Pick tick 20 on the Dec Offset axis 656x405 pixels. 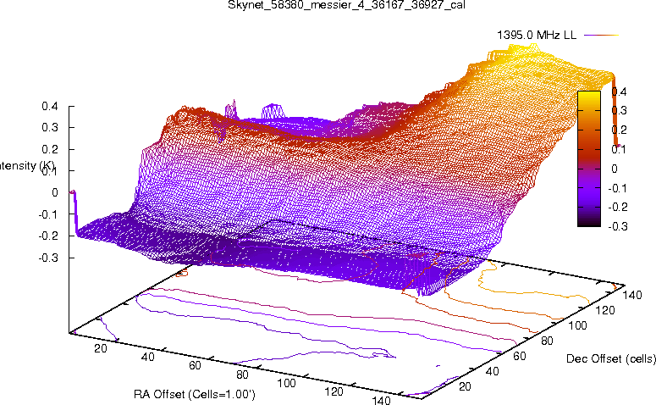click(465, 386)
